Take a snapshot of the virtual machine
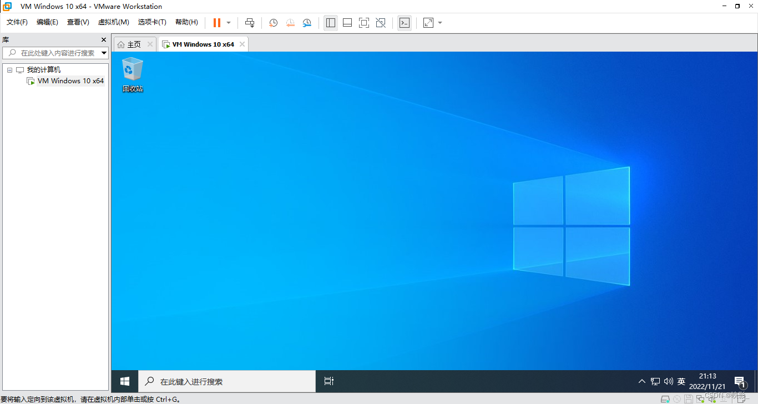Screen dimensions: 758x404 click(x=274, y=23)
